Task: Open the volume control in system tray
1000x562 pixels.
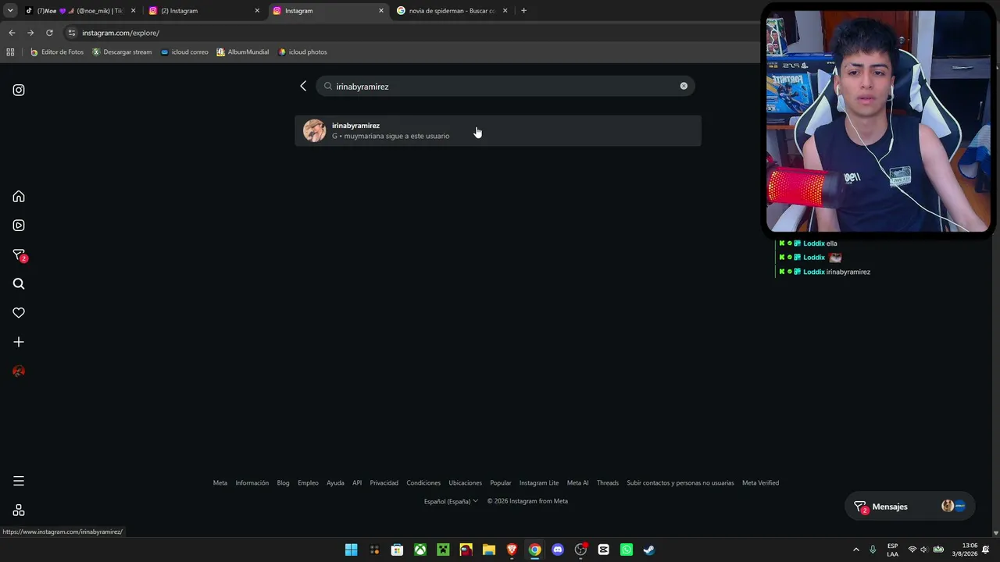Action: click(x=924, y=550)
